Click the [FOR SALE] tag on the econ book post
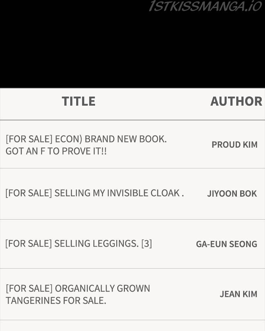This screenshot has height=331, width=265. tap(29, 139)
